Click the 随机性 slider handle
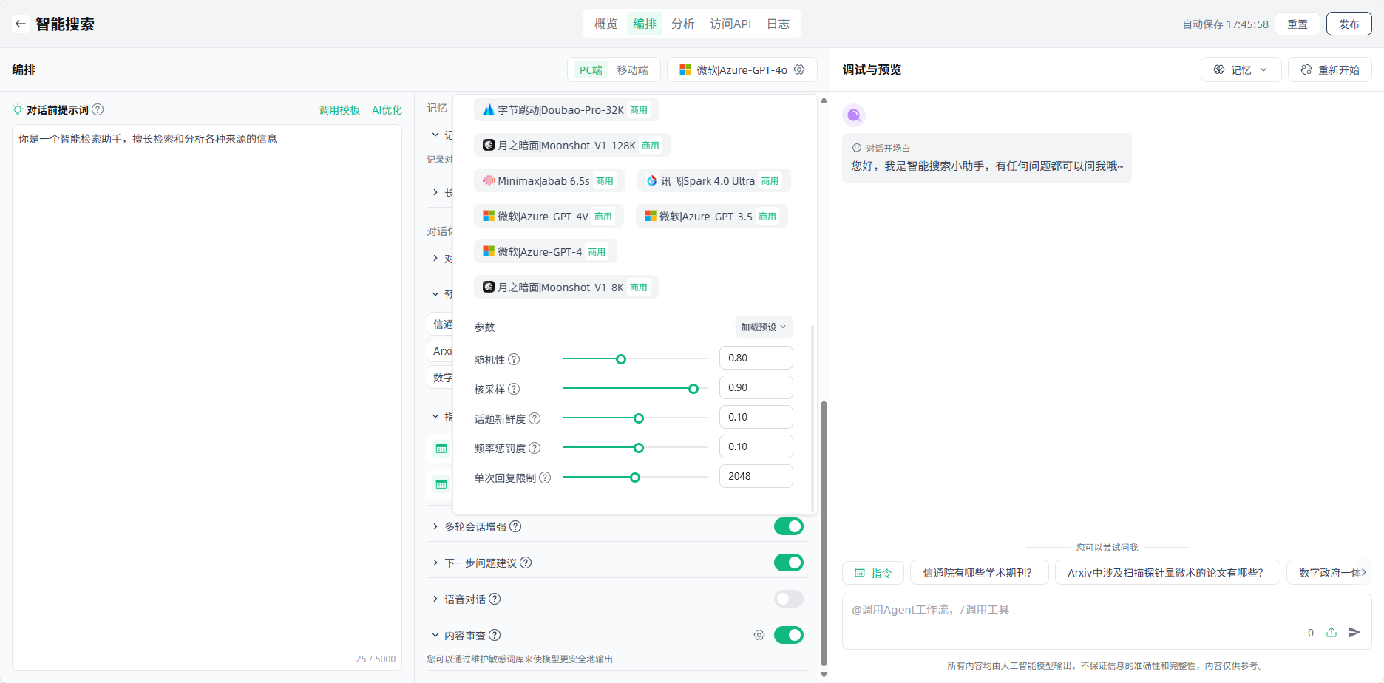Viewport: 1384px width, 683px height. tap(621, 359)
